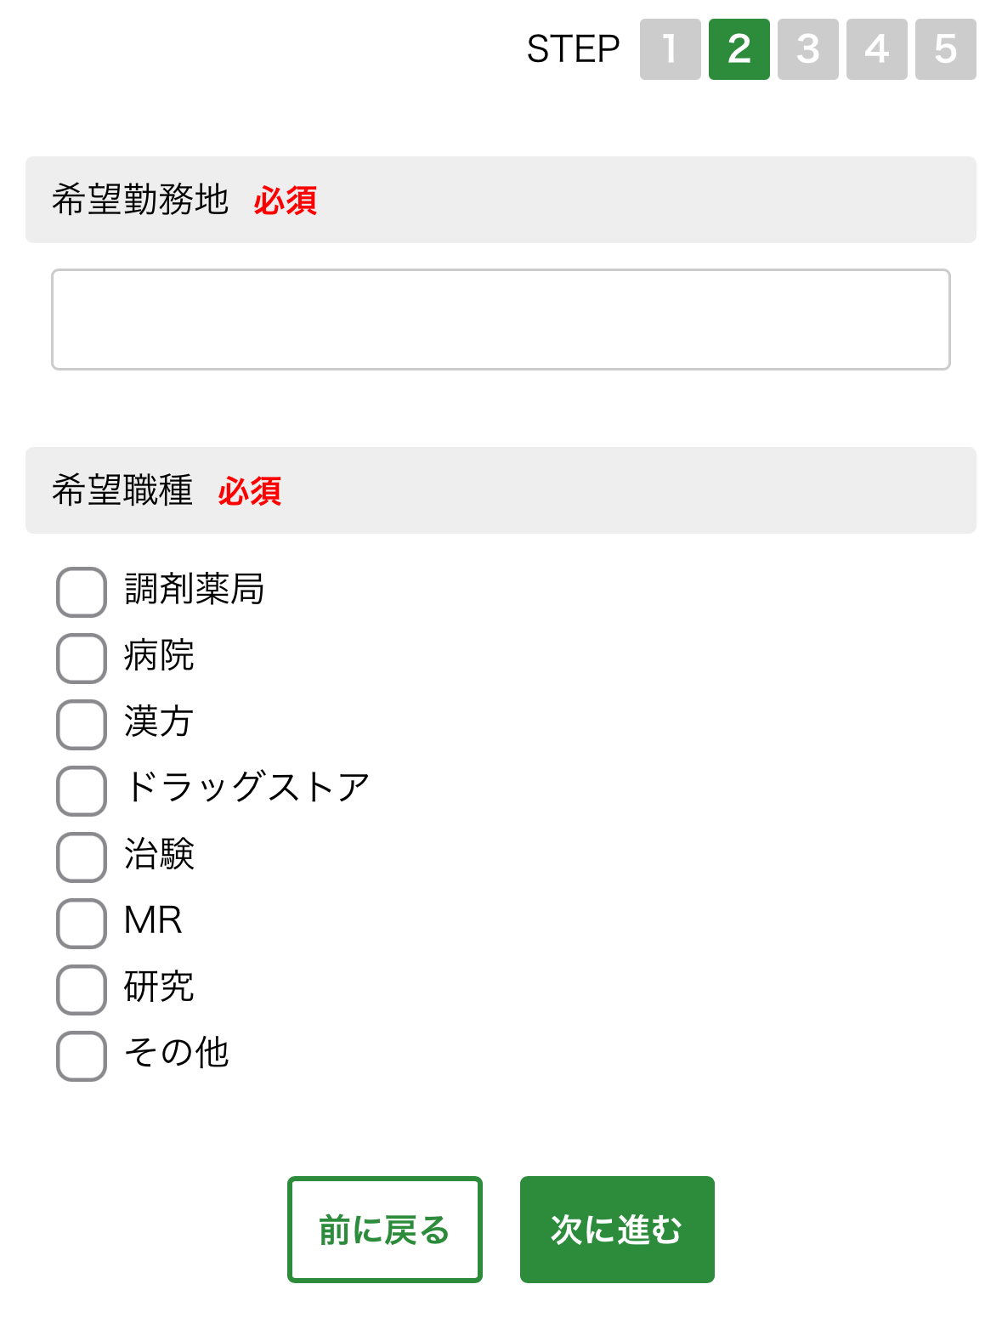Enable the ドラッグストア checkbox

click(x=82, y=791)
